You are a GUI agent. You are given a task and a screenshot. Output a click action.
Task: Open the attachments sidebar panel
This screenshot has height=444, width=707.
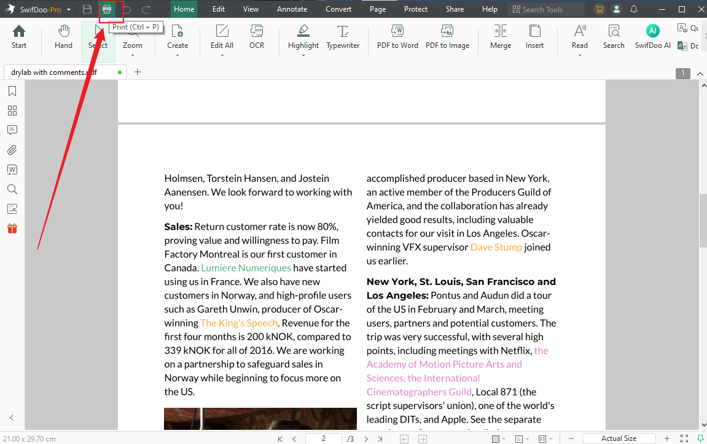click(x=12, y=149)
